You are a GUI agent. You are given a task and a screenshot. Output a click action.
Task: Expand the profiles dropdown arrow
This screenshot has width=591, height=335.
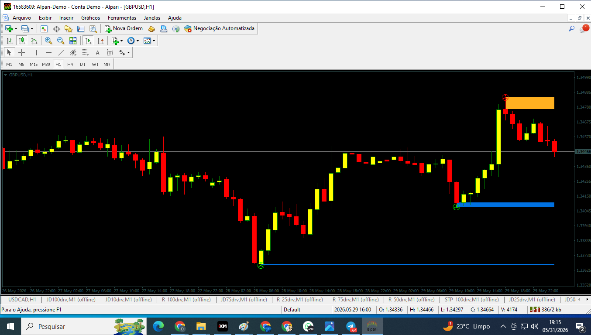coord(32,29)
